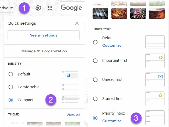Close the Quick settings panel
169x127 pixels.
click(x=77, y=23)
